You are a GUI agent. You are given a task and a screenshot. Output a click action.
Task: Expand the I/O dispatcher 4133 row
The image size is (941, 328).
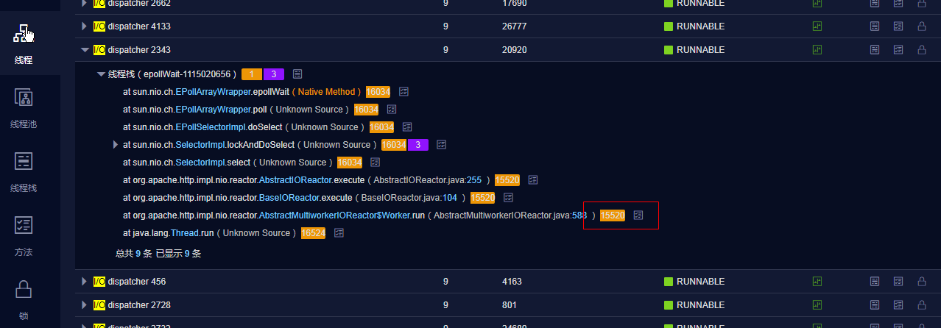click(84, 26)
